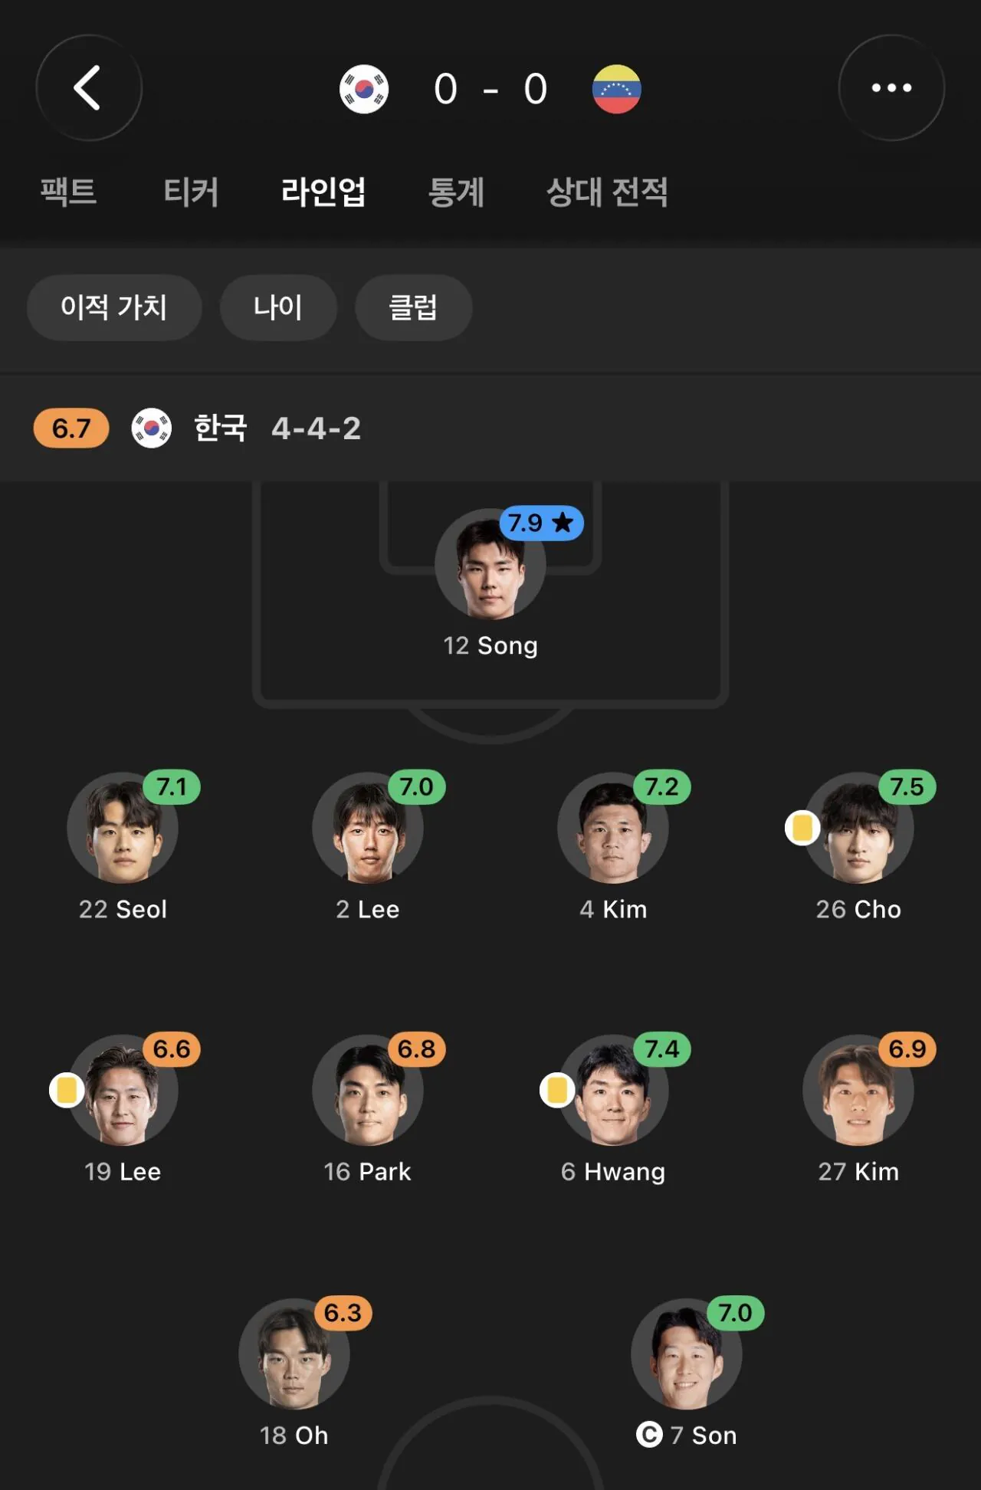Open the 상대 전적 tab
Screen dimensions: 981x1490
tap(607, 192)
